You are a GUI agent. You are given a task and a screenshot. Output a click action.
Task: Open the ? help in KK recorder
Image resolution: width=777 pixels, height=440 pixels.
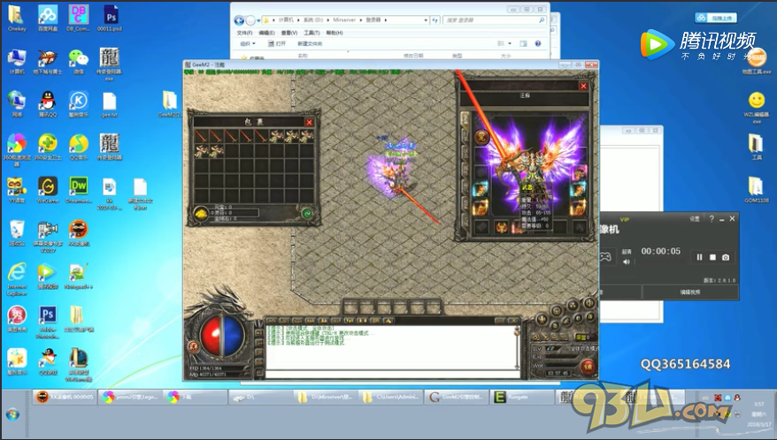712,219
